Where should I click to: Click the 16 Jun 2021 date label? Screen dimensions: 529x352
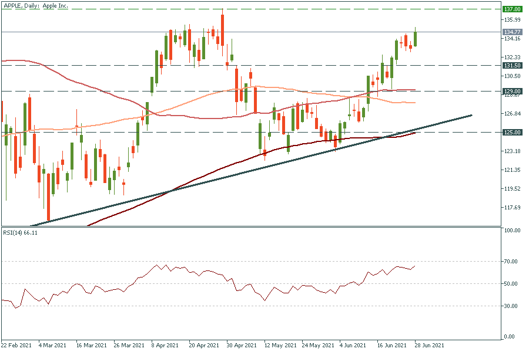[391, 346]
